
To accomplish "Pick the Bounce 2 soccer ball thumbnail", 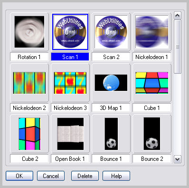I will click(152, 134).
